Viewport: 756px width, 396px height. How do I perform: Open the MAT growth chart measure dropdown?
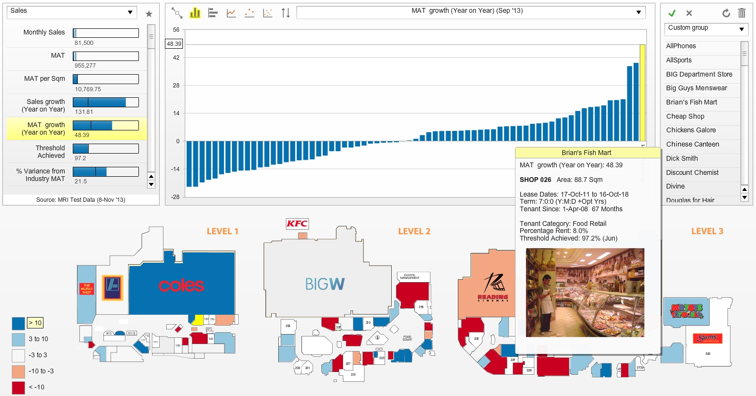tap(471, 12)
